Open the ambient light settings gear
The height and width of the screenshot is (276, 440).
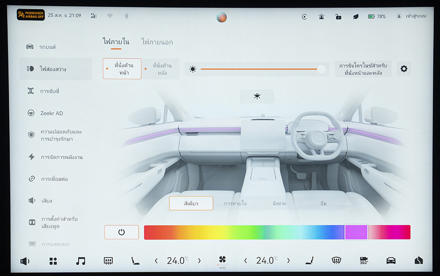pyautogui.click(x=403, y=69)
